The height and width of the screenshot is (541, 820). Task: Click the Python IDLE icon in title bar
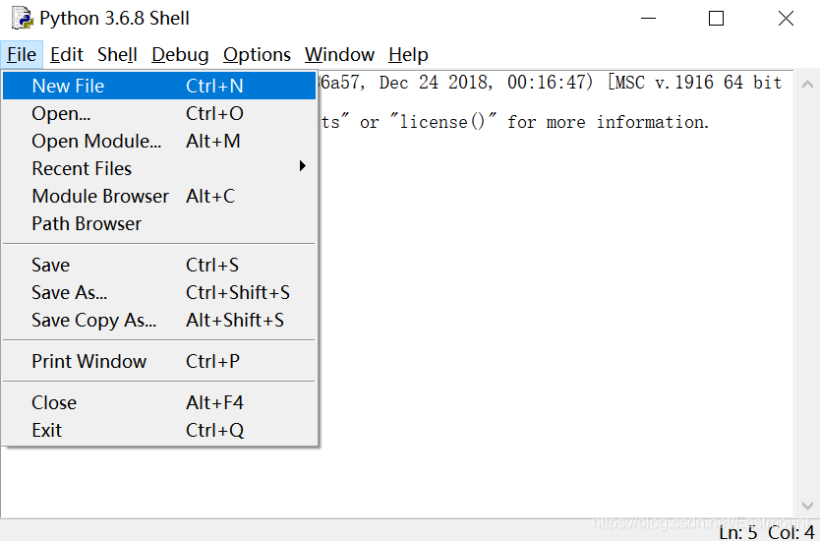(x=22, y=19)
